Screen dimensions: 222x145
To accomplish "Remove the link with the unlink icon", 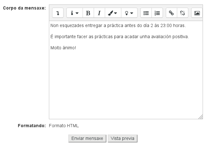I will click(182, 13).
